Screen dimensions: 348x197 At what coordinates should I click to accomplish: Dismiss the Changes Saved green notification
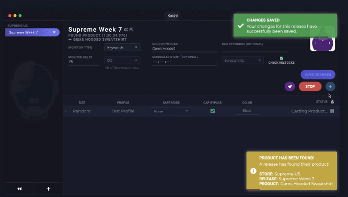[285, 25]
